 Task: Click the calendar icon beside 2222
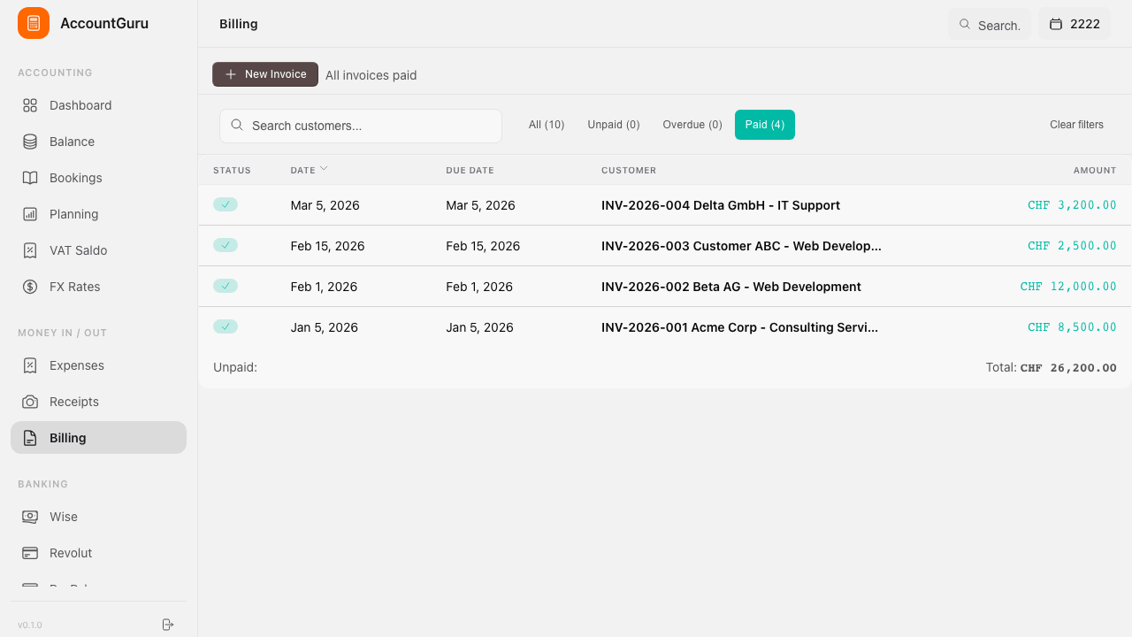[1056, 25]
